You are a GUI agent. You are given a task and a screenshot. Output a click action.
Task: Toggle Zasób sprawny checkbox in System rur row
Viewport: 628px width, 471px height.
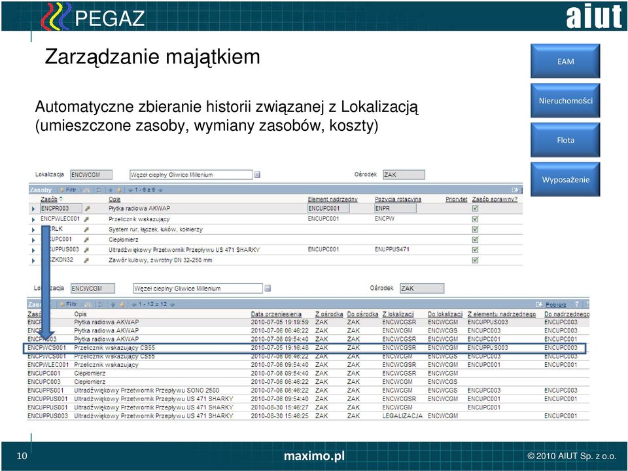[475, 230]
